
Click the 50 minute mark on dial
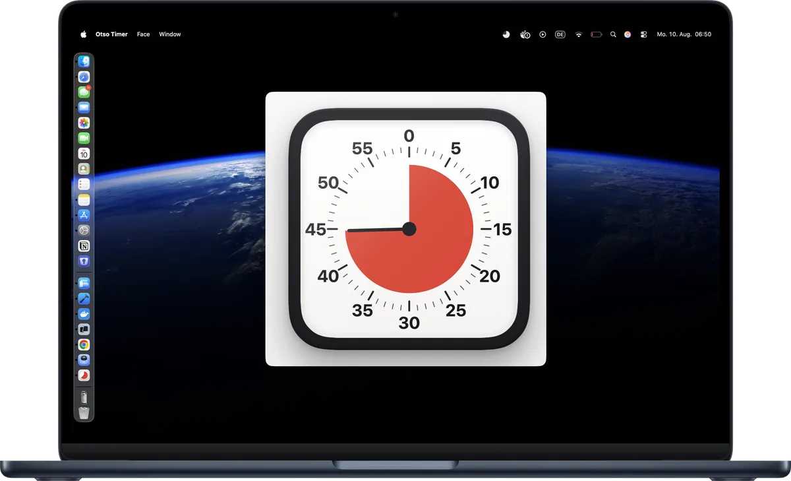pyautogui.click(x=328, y=183)
